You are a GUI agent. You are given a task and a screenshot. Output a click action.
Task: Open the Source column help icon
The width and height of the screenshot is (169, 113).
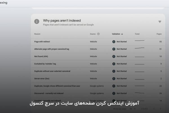[x=98, y=34]
